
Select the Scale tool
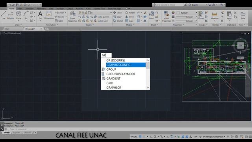pyautogui.click(x=130, y=21)
